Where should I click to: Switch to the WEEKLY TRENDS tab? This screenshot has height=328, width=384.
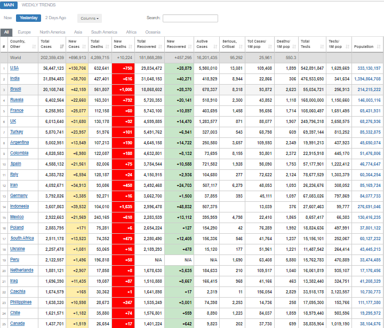(x=38, y=5)
